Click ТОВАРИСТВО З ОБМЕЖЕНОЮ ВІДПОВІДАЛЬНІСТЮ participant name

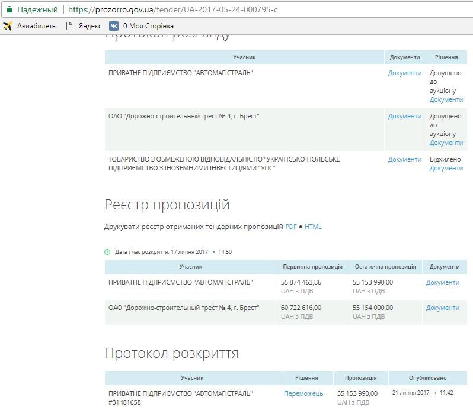tap(224, 164)
